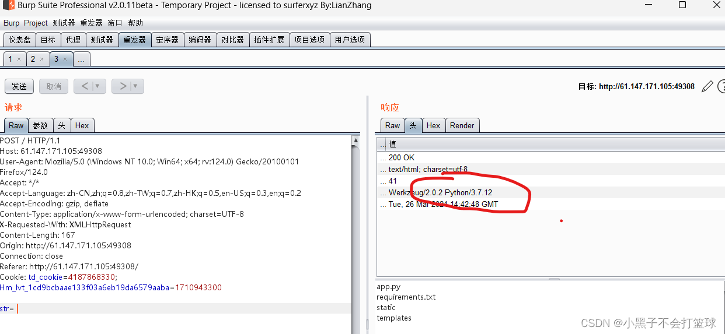Open history dropdown next to back arrow

click(97, 86)
